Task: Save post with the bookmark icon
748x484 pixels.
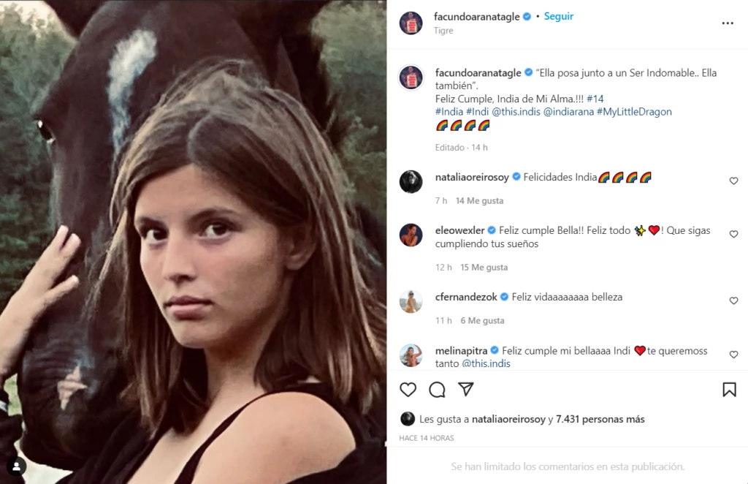Action: coord(729,390)
